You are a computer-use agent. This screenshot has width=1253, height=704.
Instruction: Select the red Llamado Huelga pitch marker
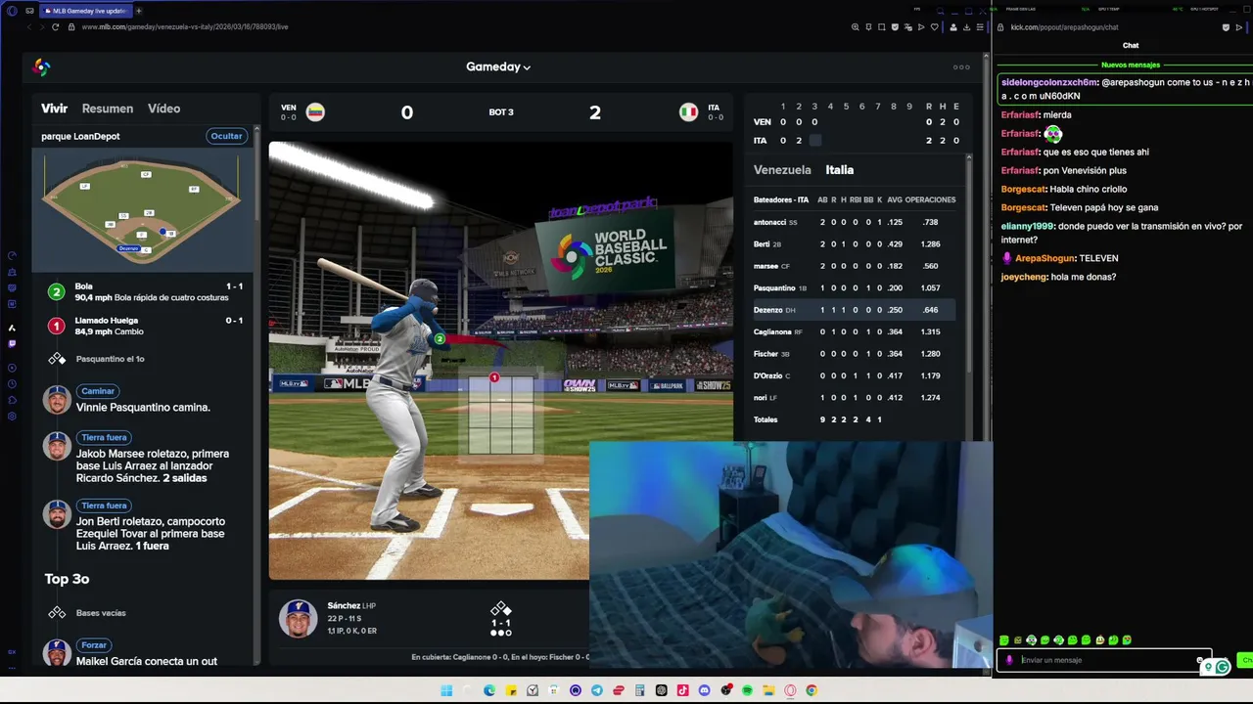[x=56, y=326]
